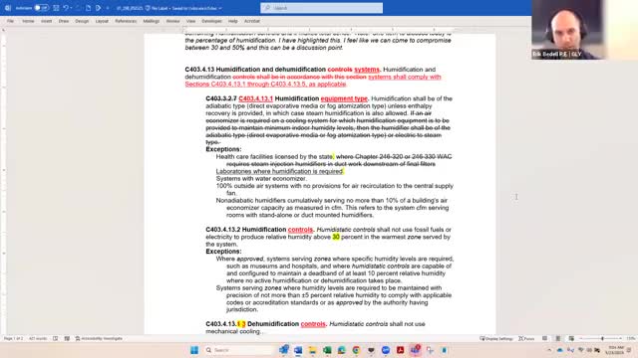Switch to the Home tab

pyautogui.click(x=28, y=21)
